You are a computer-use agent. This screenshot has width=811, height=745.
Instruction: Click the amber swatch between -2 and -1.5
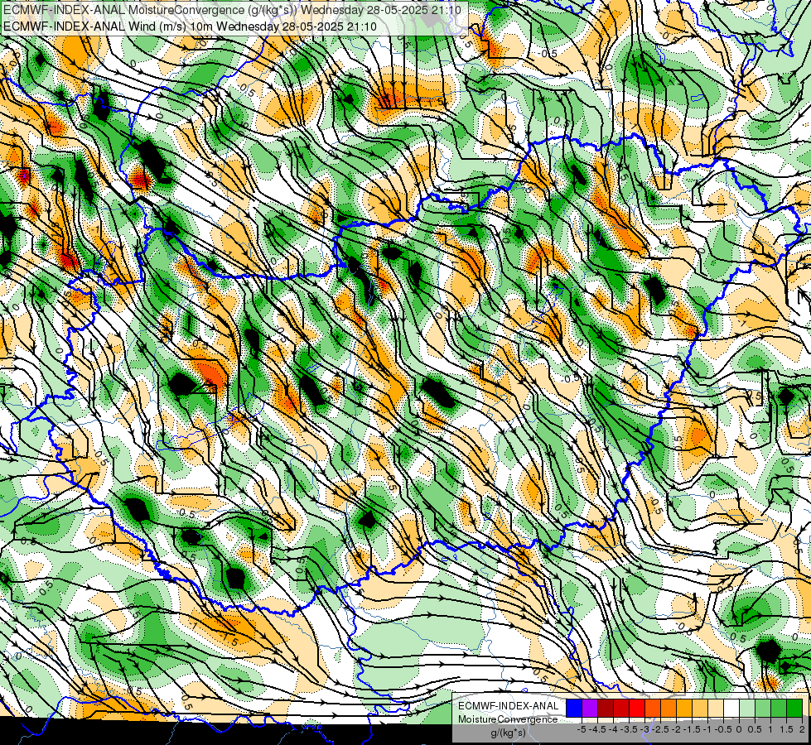[x=684, y=709]
